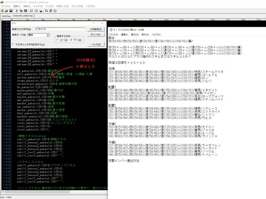The width and height of the screenshot is (266, 199).
Task: Click the icost_makeslot code line
Action: coord(47,119)
